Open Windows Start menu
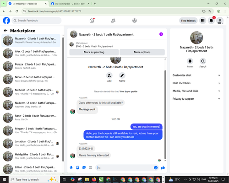 [4, 179]
